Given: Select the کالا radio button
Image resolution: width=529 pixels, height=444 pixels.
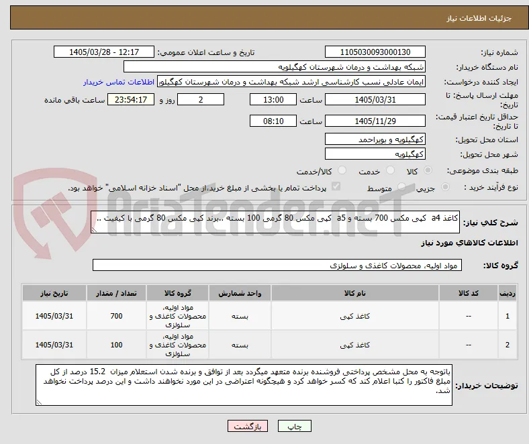Looking at the screenshot, I should [428, 170].
